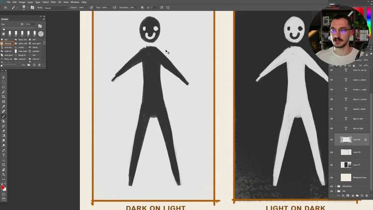The image size is (373, 210).
Task: Select the Brush tool in toolbar
Action: coord(4,116)
